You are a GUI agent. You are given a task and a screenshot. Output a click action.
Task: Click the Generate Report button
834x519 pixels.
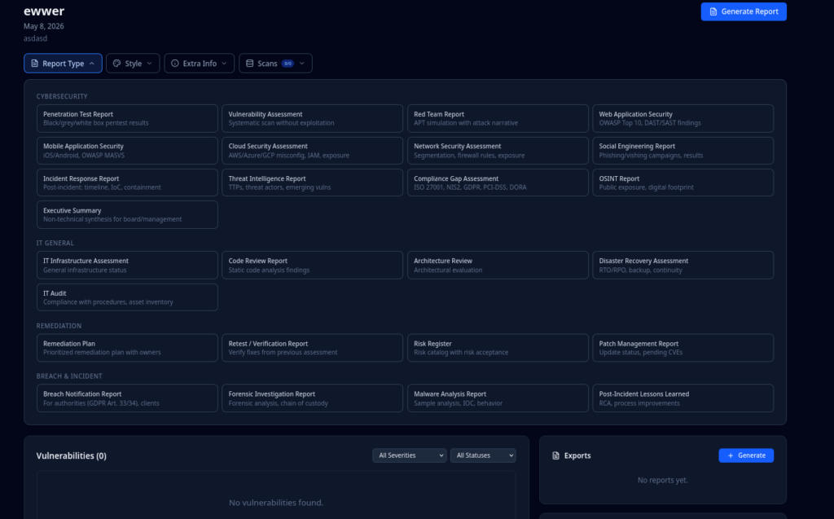[x=744, y=11]
